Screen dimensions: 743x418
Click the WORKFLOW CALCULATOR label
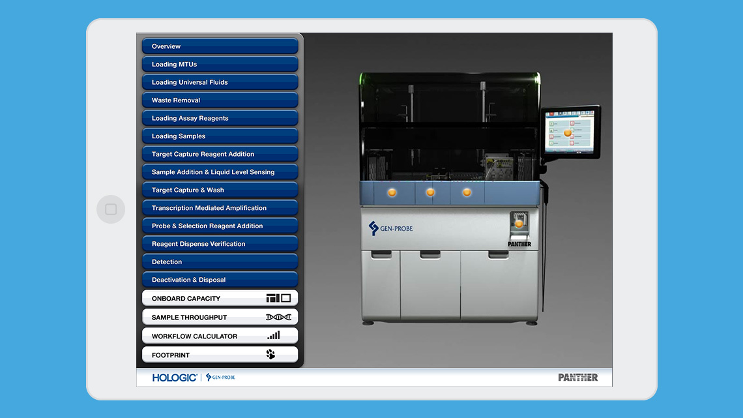point(194,336)
